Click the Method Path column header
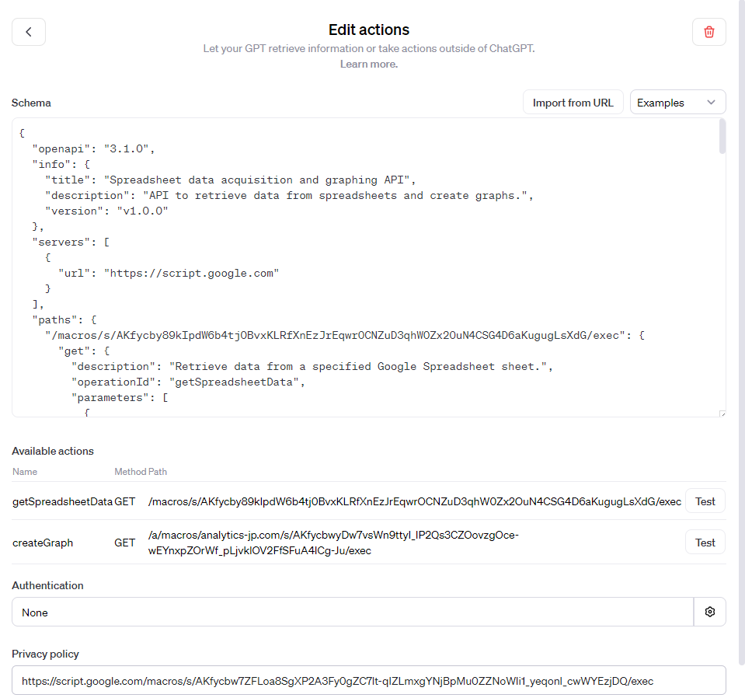 coord(141,471)
